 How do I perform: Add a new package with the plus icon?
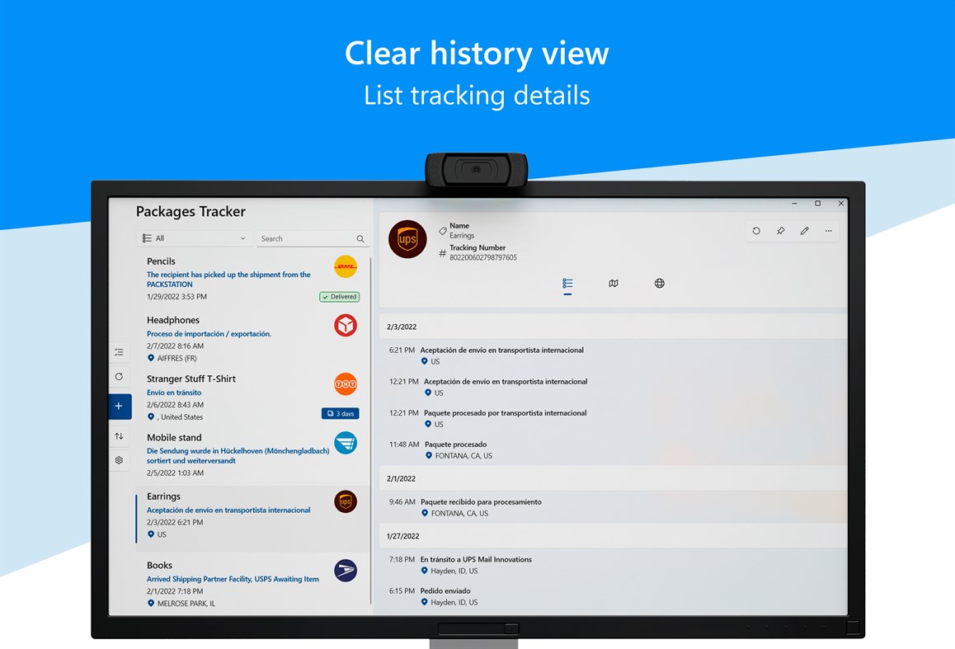[120, 406]
